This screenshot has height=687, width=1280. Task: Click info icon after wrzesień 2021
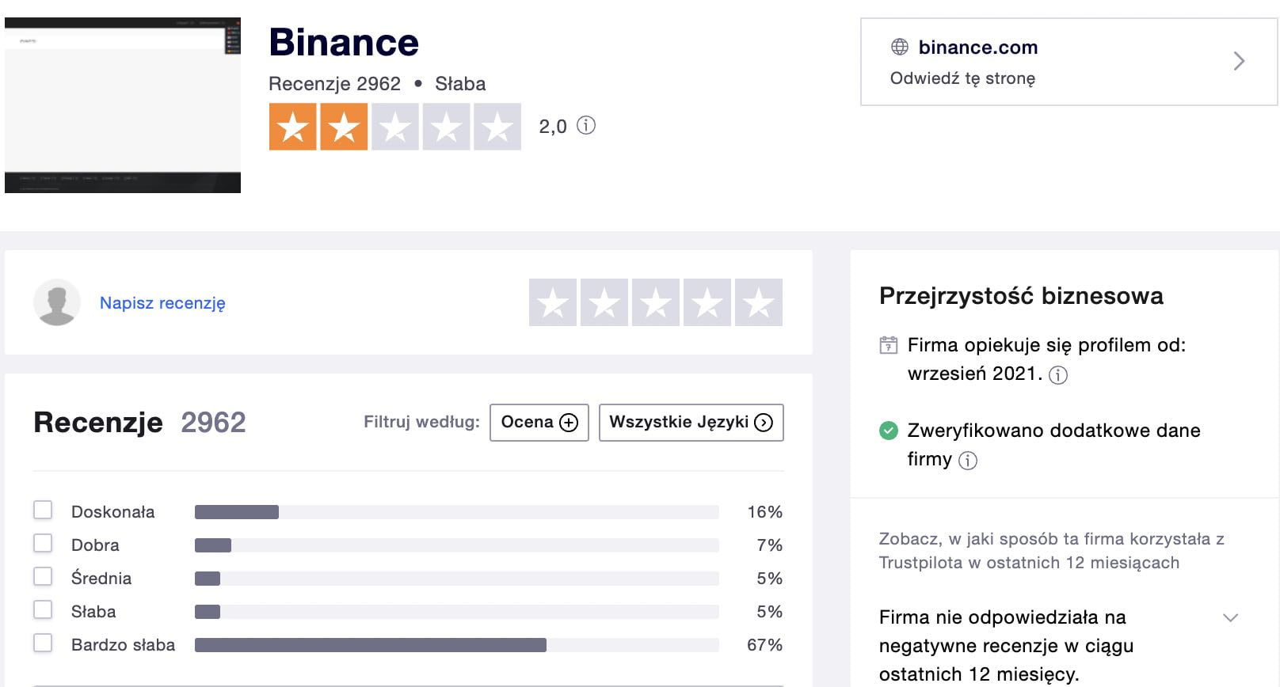coord(1058,375)
